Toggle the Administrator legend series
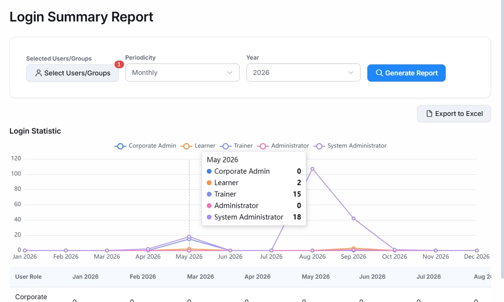Image resolution: width=504 pixels, height=302 pixels. (283, 146)
